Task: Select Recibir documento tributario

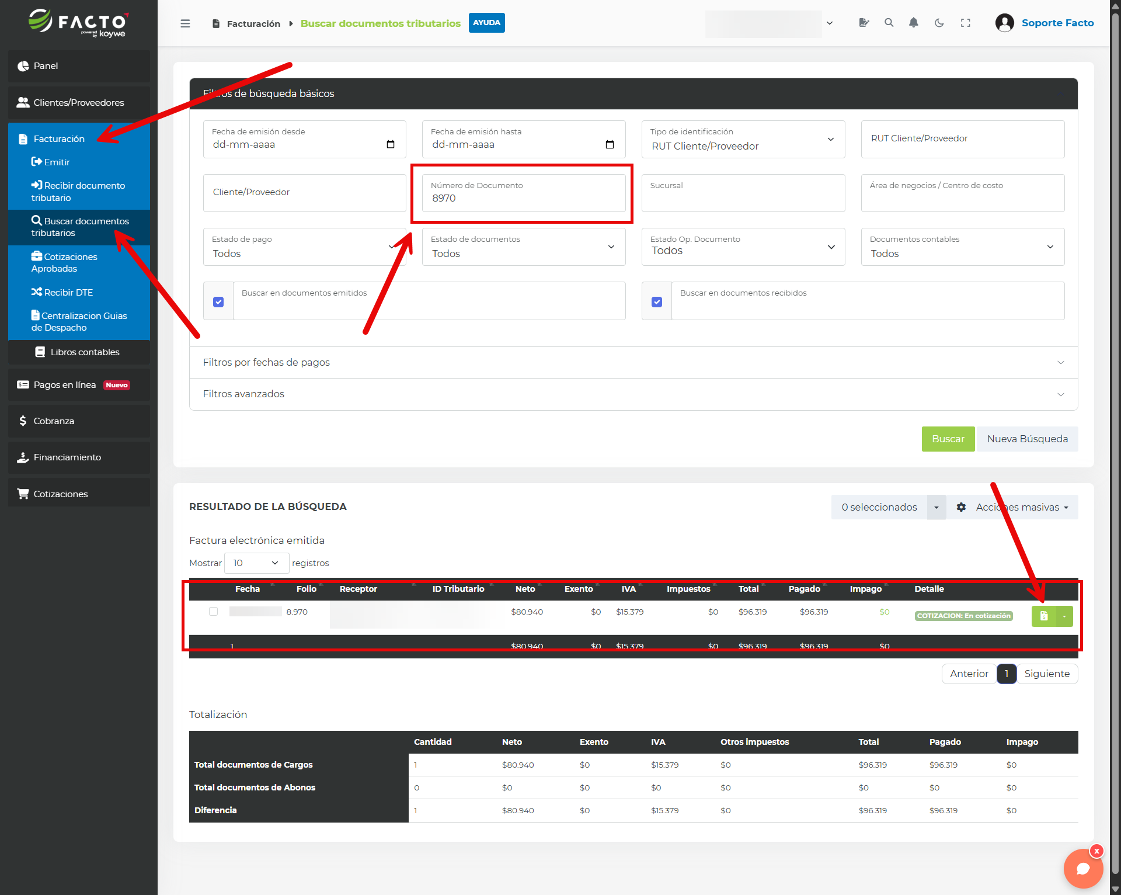Action: (79, 192)
